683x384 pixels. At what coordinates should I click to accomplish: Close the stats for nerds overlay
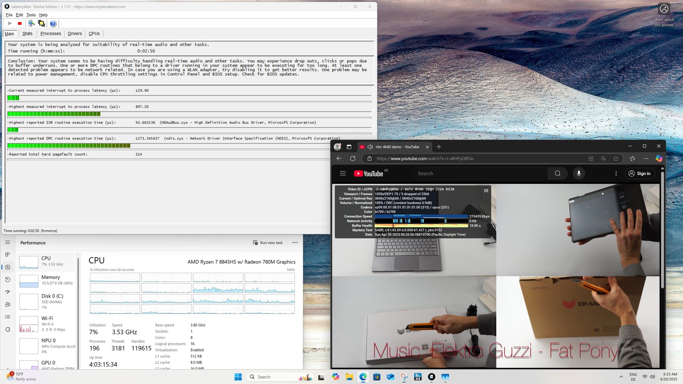pyautogui.click(x=486, y=191)
